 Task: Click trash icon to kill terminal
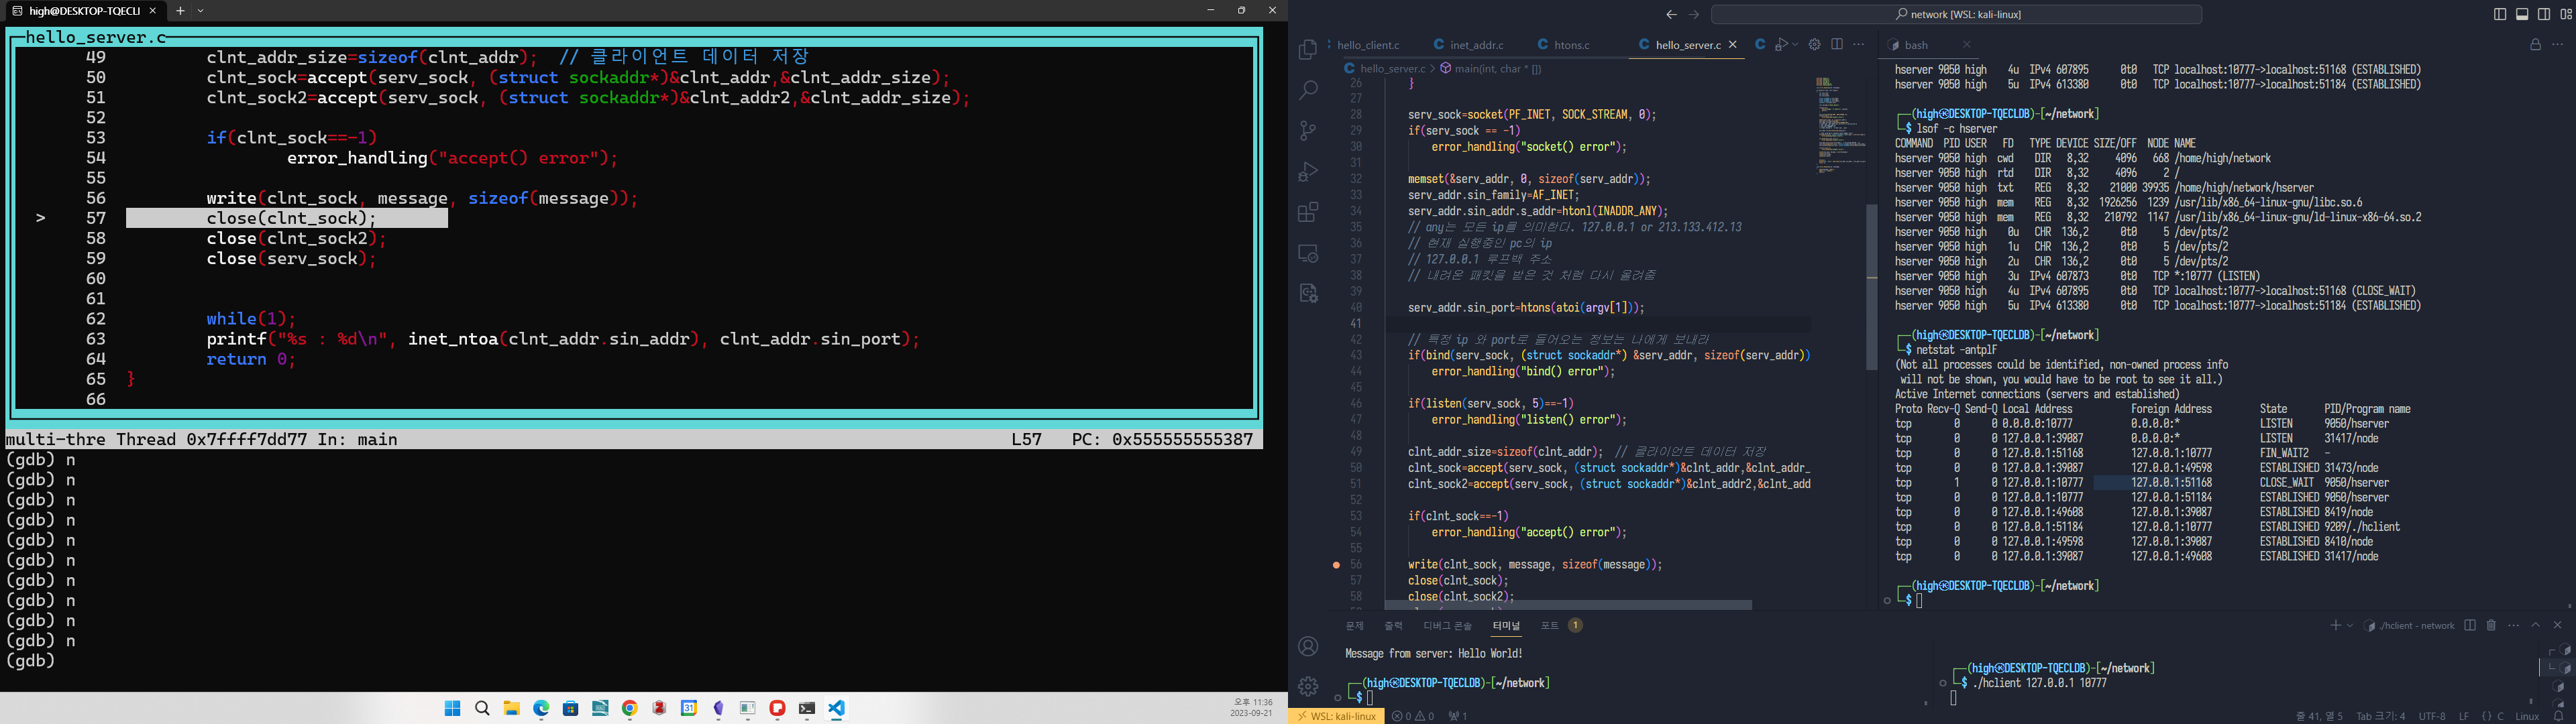pyautogui.click(x=2491, y=625)
